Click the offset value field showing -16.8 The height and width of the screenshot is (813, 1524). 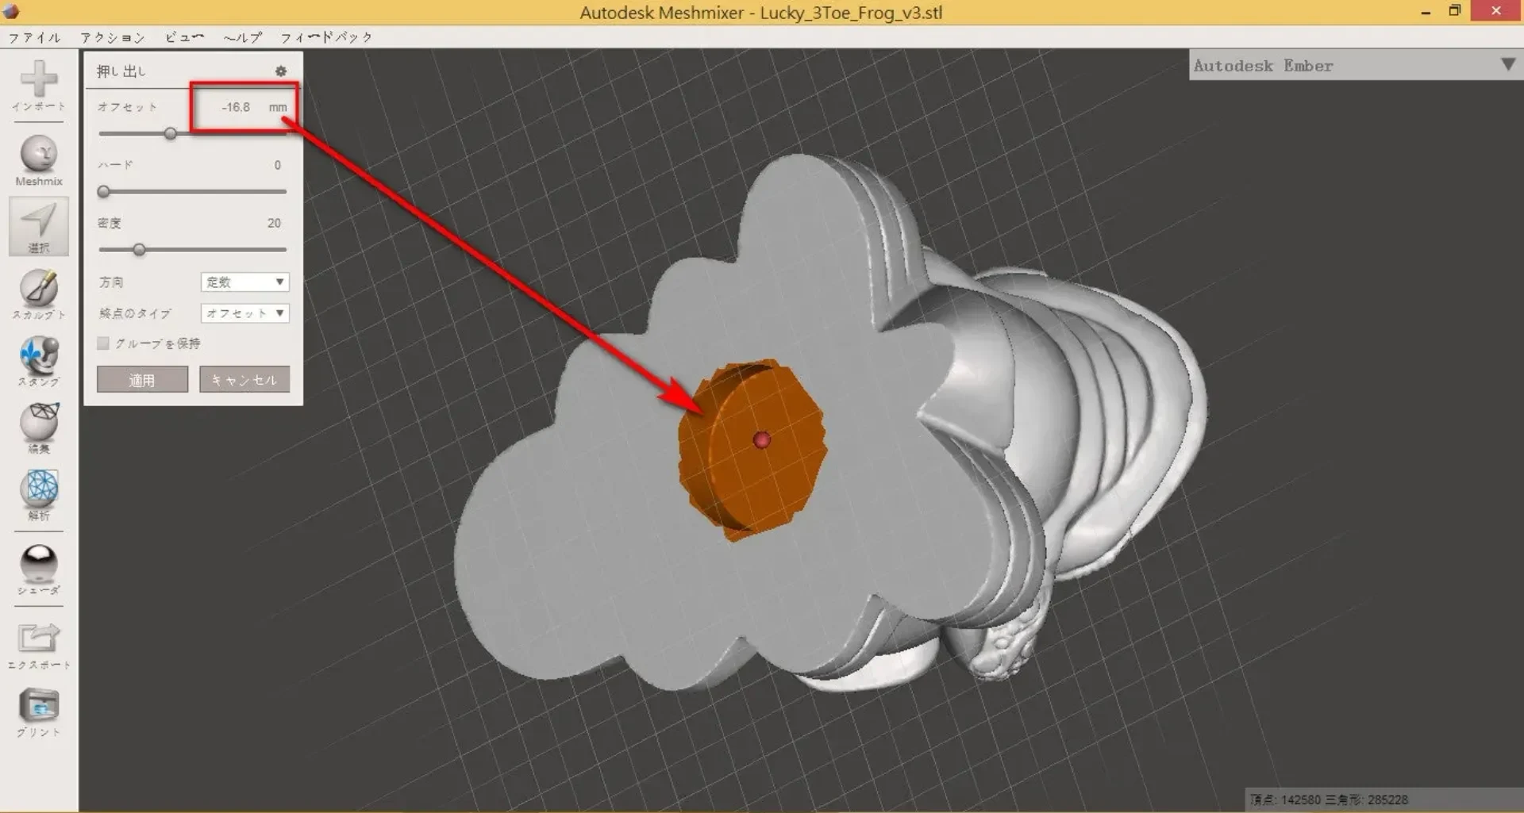pos(236,107)
